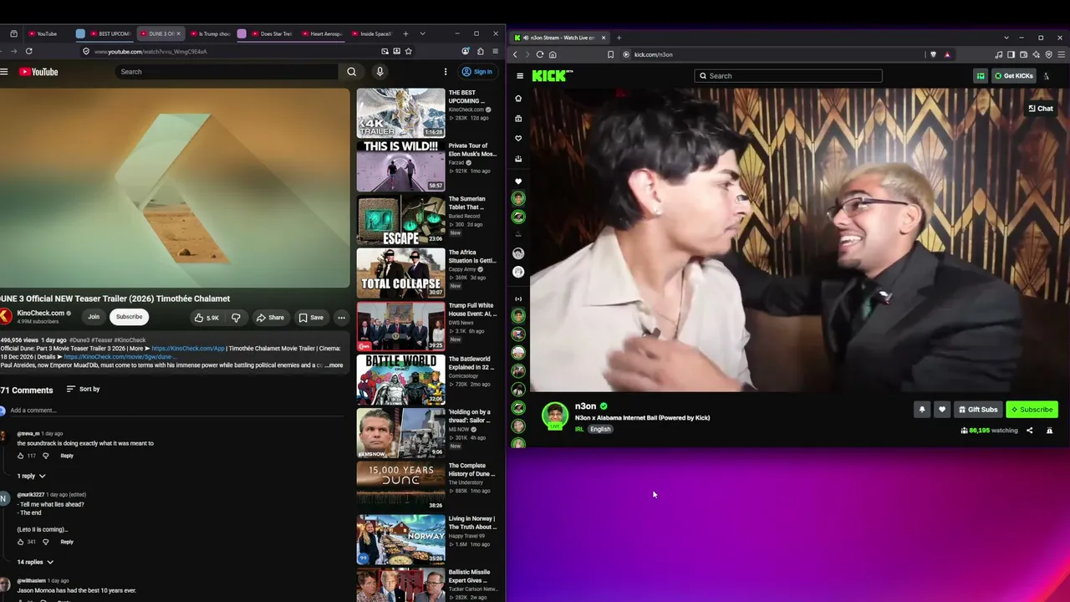The image size is (1070, 602).
Task: Click the IRL category link under n3on
Action: [x=579, y=430]
